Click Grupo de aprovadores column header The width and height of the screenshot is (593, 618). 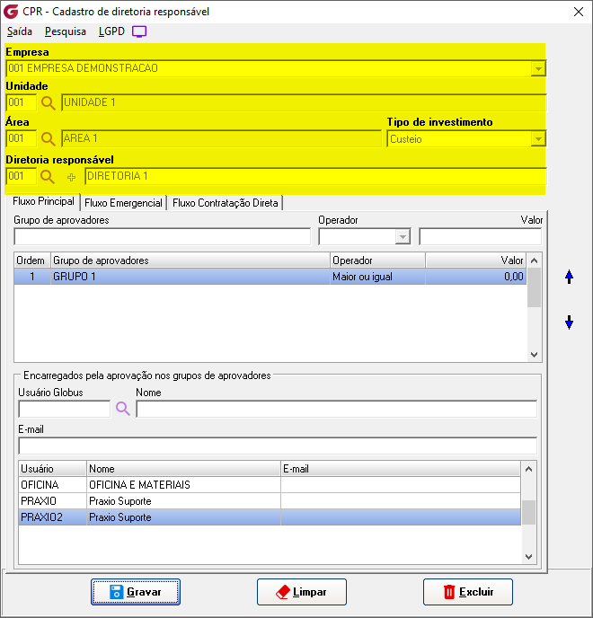click(190, 260)
